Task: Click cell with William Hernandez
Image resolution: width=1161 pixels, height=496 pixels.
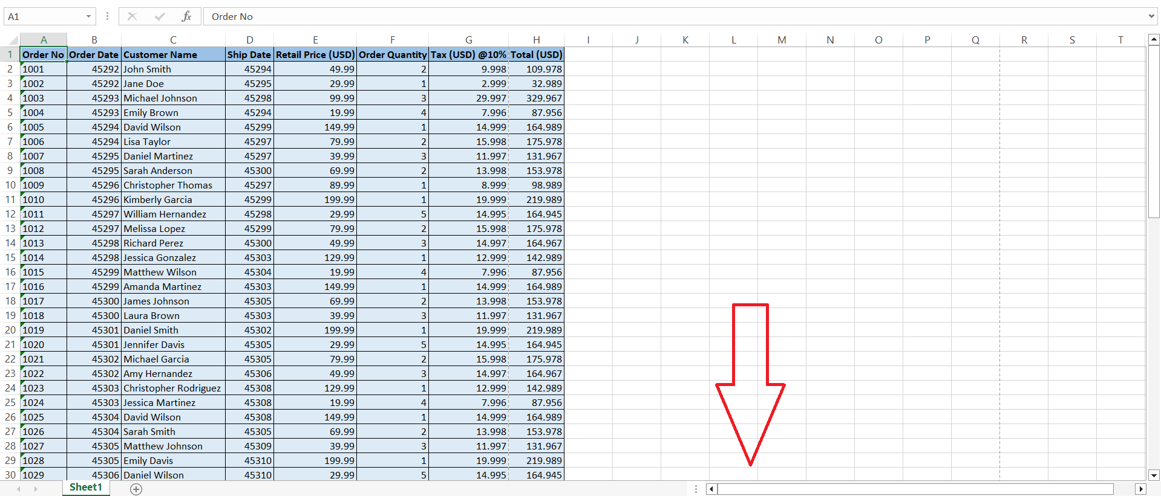Action: coord(173,214)
